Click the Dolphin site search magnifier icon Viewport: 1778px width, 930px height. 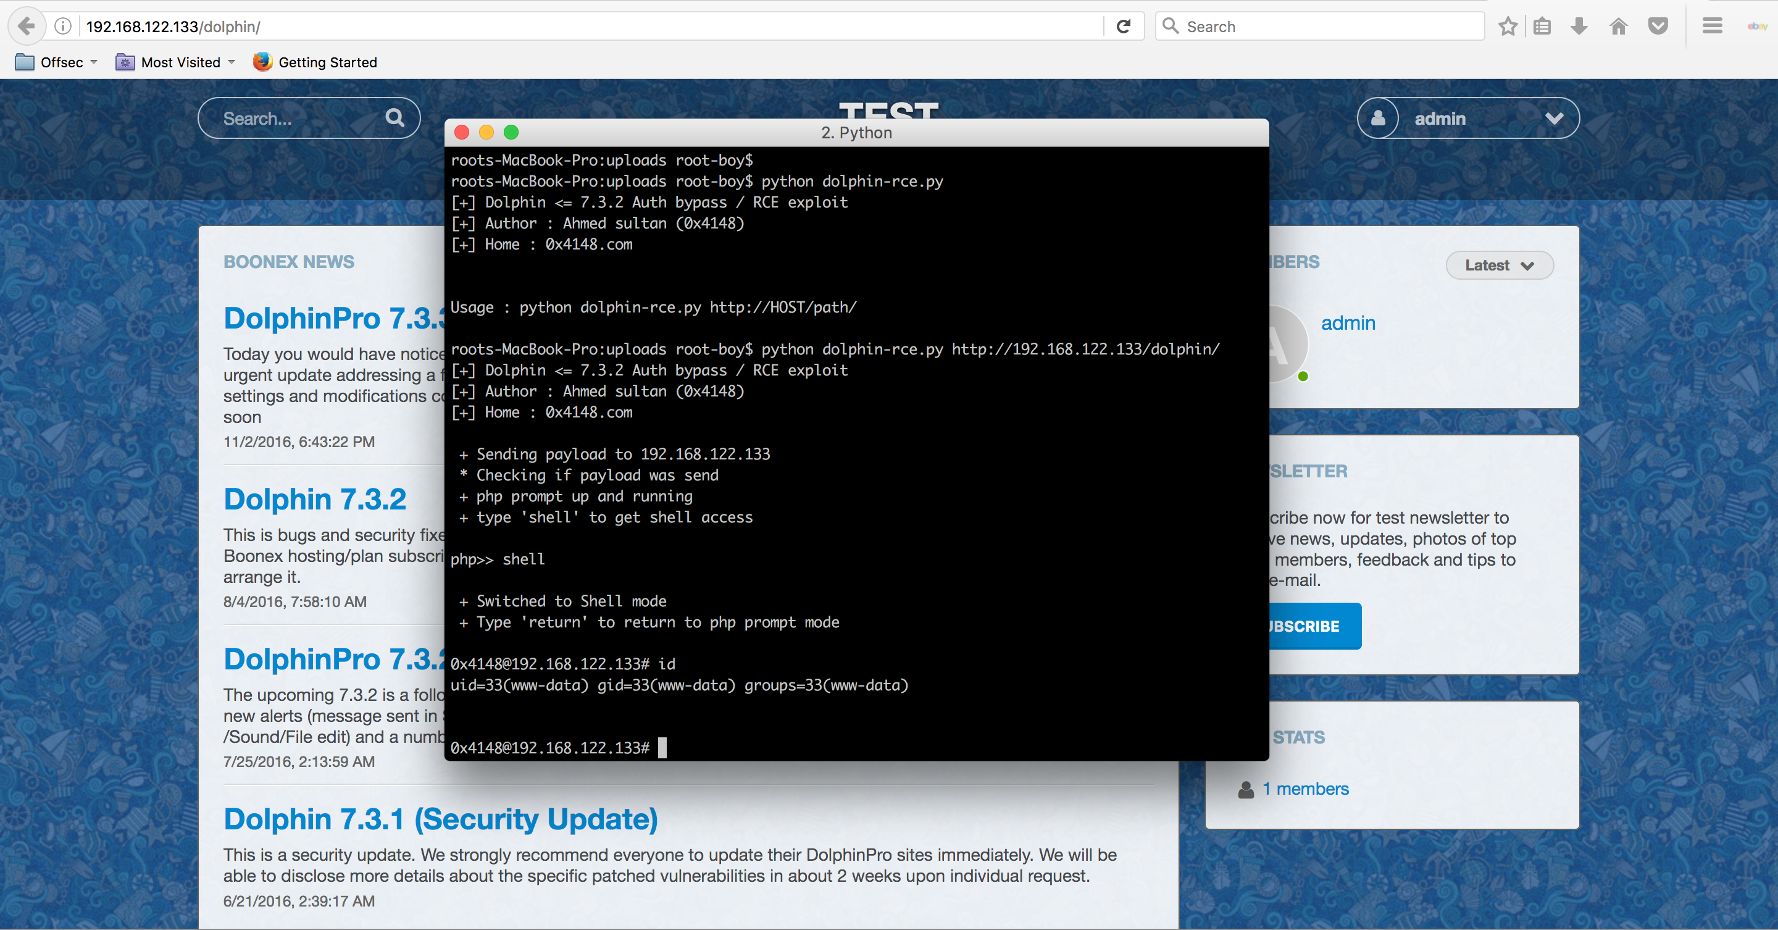pos(395,117)
